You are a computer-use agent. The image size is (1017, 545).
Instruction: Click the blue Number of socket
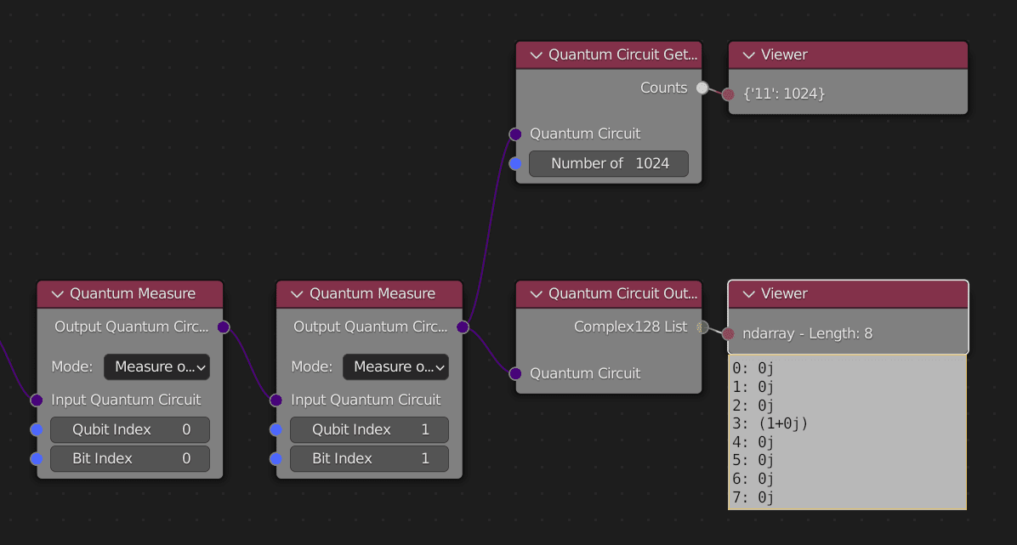515,163
